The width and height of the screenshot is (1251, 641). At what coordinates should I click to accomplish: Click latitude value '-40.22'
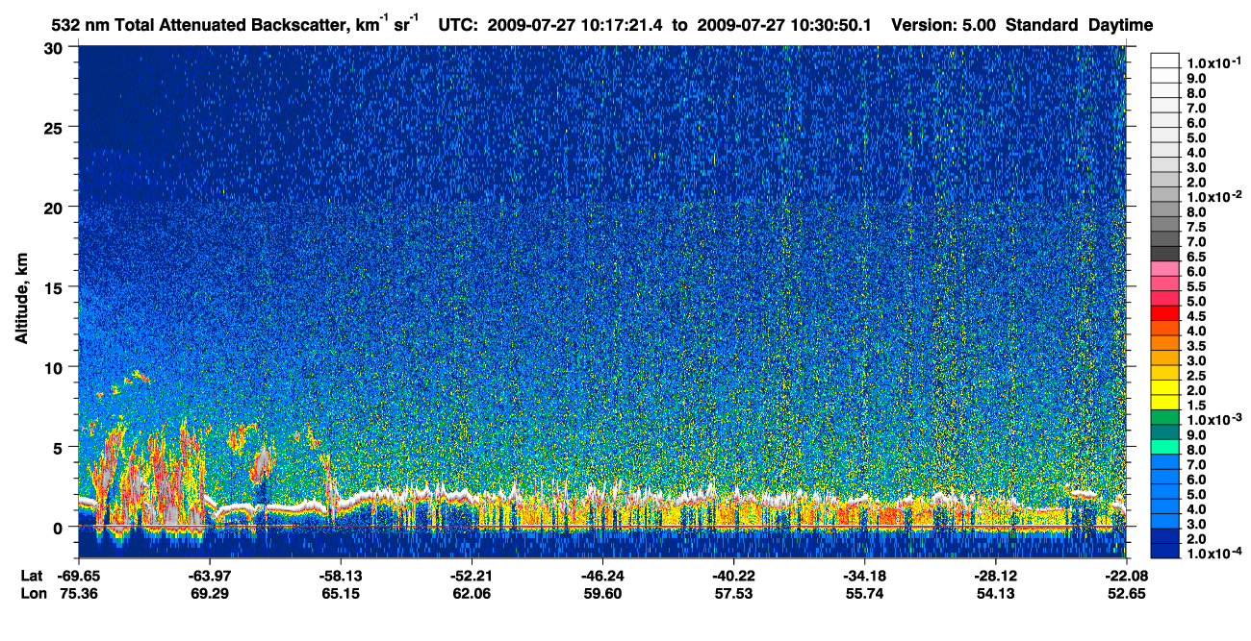coord(732,577)
